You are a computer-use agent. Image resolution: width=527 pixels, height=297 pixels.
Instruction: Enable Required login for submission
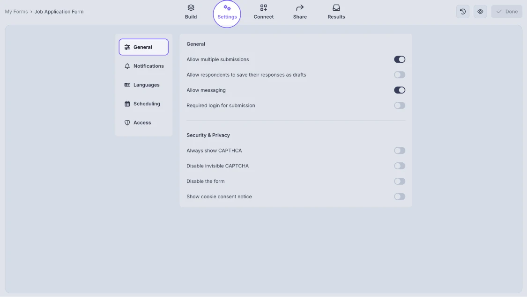[400, 105]
